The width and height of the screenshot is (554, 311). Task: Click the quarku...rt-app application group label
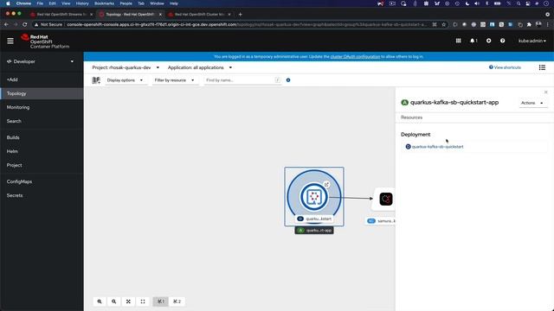pos(314,231)
